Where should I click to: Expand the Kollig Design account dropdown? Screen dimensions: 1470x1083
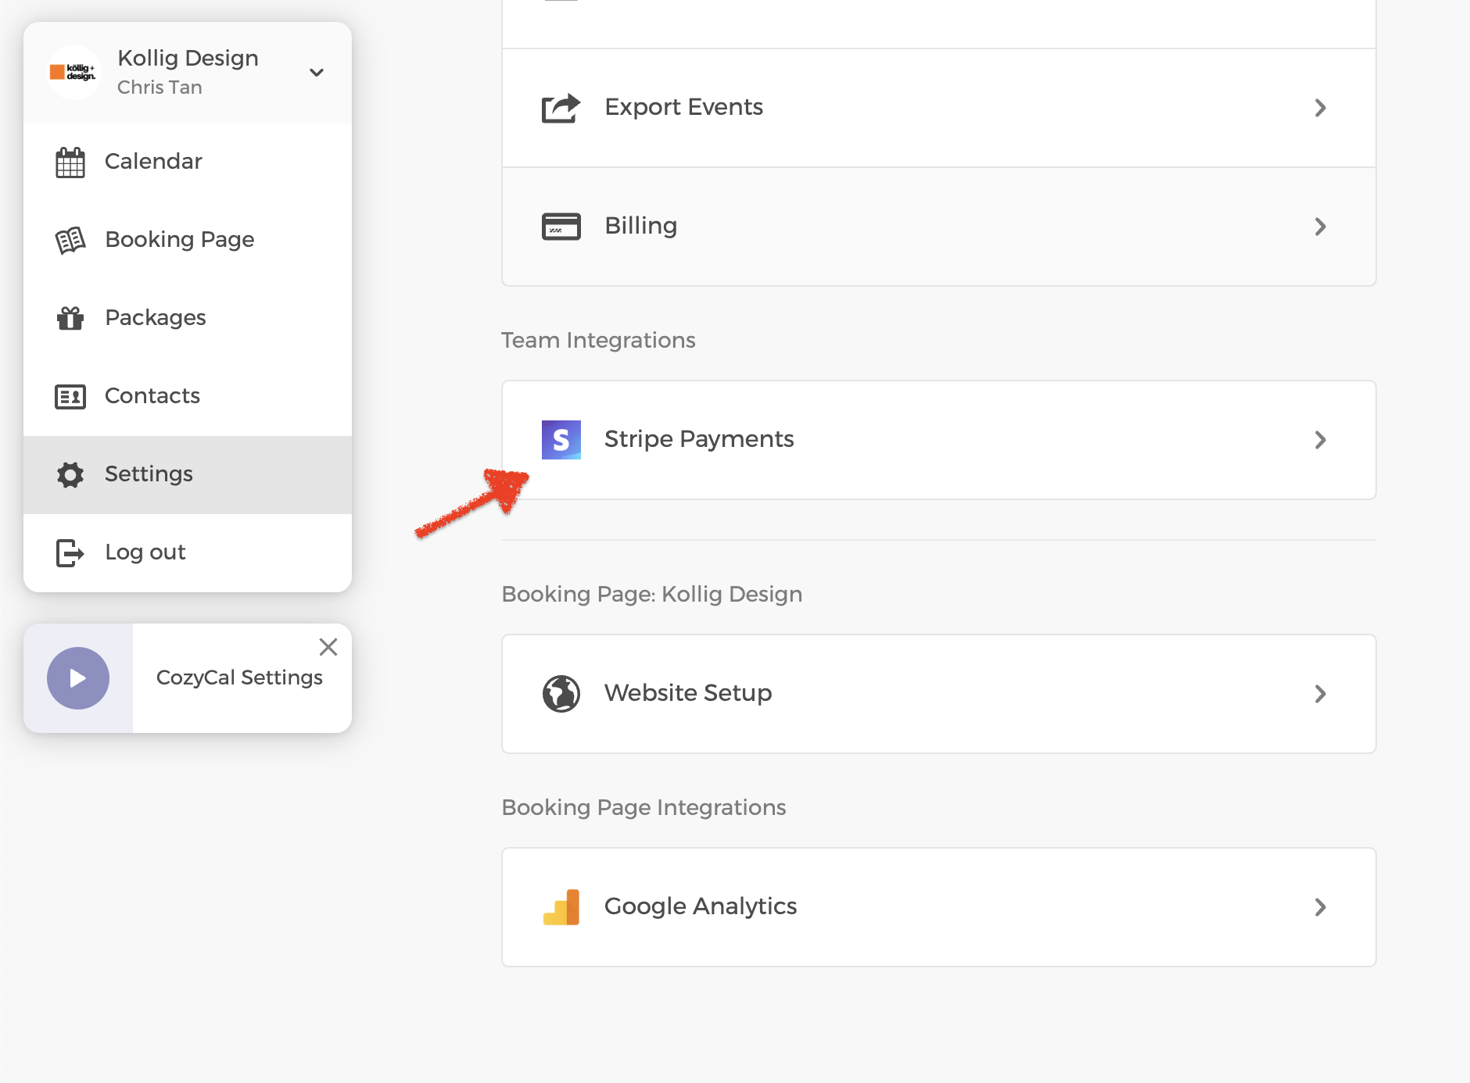pos(317,73)
